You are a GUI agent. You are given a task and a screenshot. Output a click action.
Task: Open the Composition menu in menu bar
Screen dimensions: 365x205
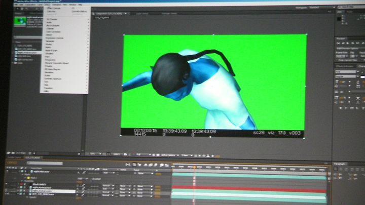tap(30, 5)
